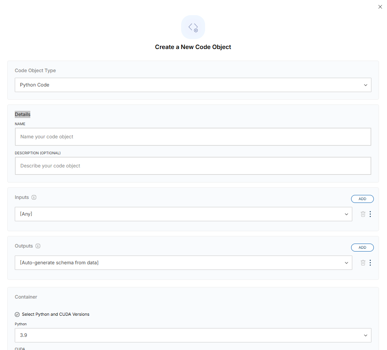Viewport: 387px width, 350px height.
Task: Click the Container section heading
Action: pyautogui.click(x=26, y=297)
